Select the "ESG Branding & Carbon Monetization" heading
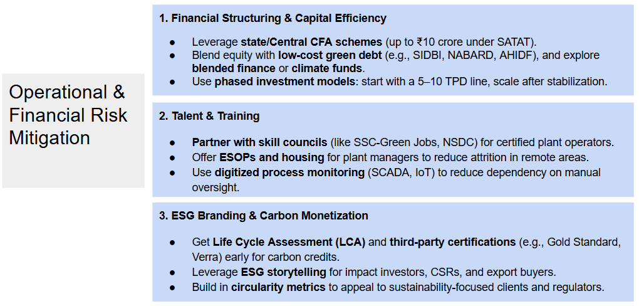The image size is (639, 306). pyautogui.click(x=269, y=216)
